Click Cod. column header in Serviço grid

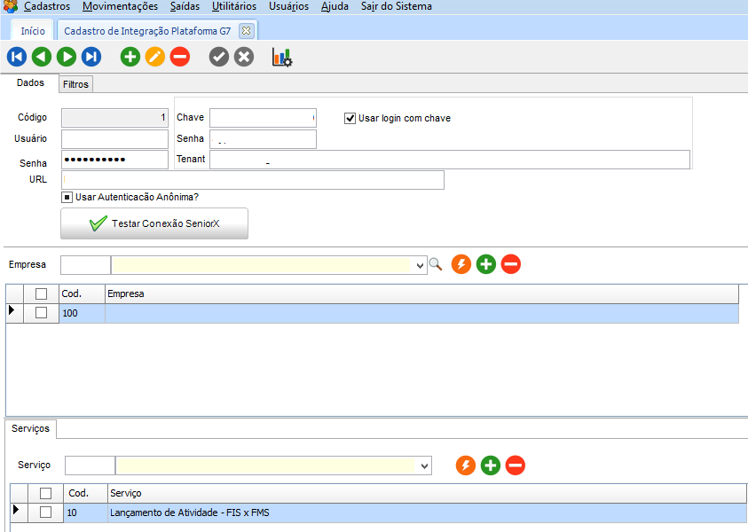pyautogui.click(x=85, y=493)
